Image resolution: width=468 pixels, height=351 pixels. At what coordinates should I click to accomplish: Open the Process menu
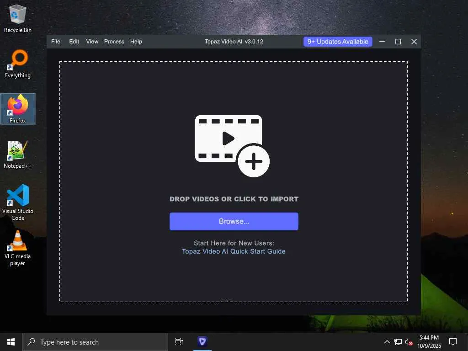point(114,42)
